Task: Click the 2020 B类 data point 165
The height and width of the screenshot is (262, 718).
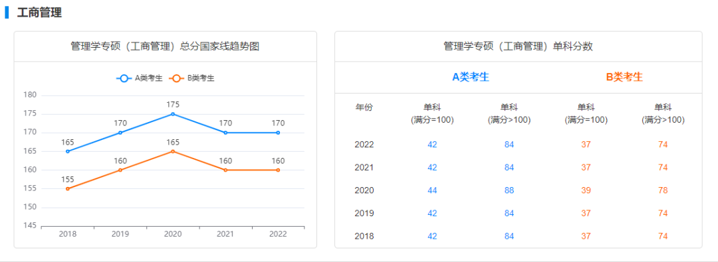Action: tap(173, 151)
